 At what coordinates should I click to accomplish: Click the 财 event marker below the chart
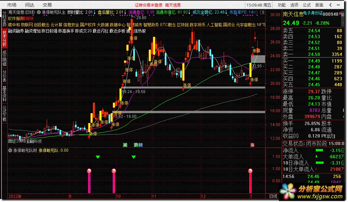click(140, 145)
